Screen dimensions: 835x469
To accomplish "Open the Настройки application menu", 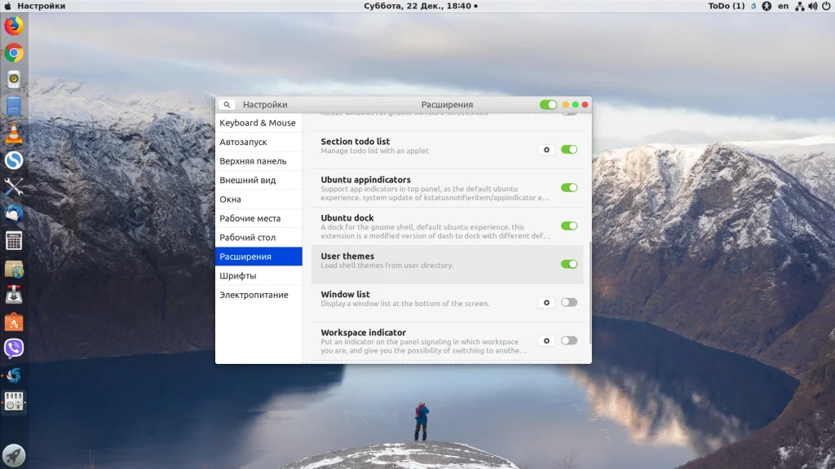I will pos(41,6).
